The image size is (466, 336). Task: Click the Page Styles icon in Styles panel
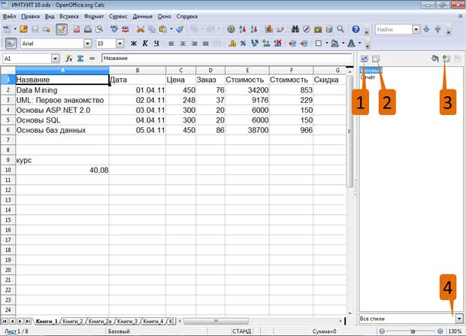376,59
